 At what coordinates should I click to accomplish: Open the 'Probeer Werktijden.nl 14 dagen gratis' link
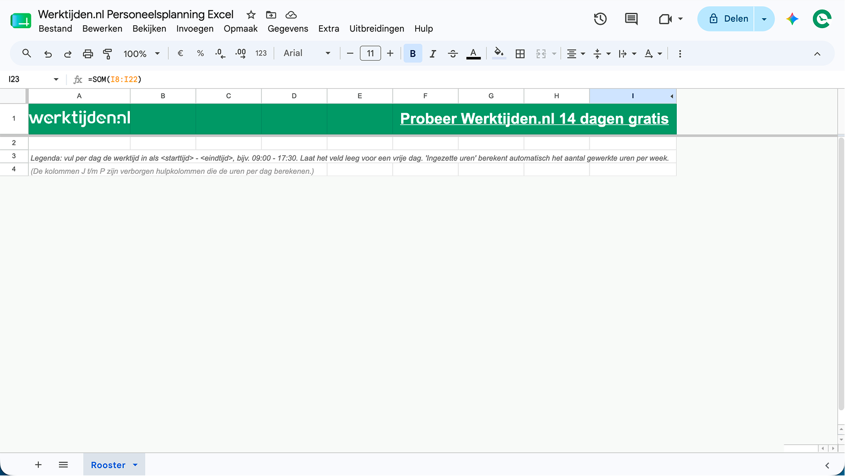(x=534, y=119)
